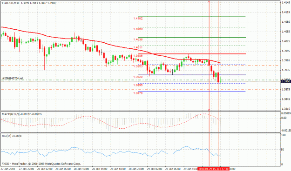
Task: Click the 1.3920 level label
Action: tap(138, 77)
